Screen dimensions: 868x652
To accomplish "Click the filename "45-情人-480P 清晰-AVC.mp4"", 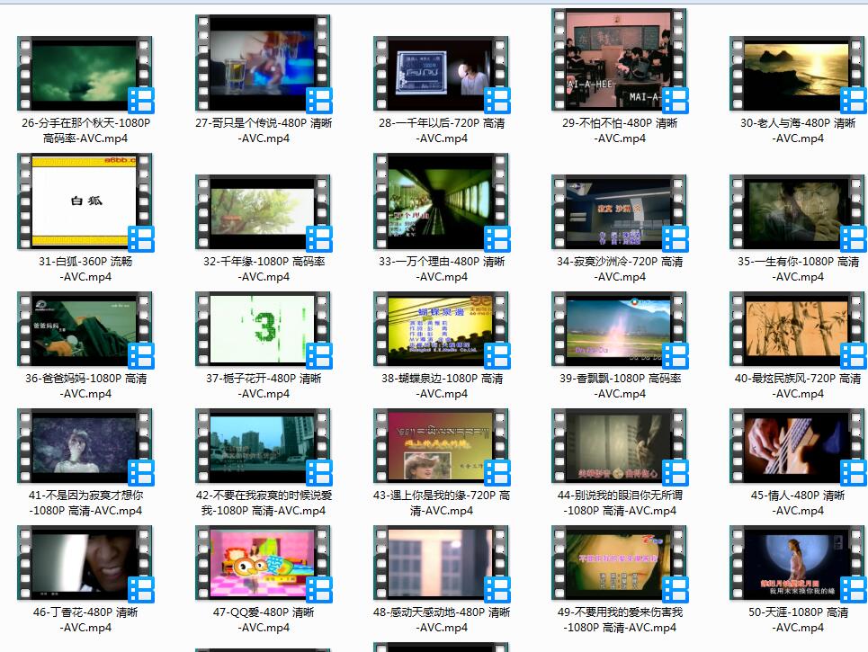I will pyautogui.click(x=798, y=503).
